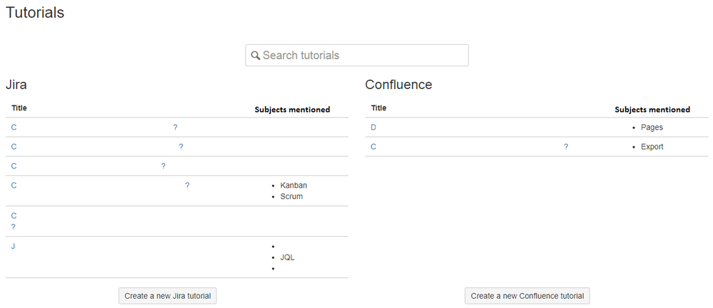Click the Jira section heading

(x=16, y=85)
